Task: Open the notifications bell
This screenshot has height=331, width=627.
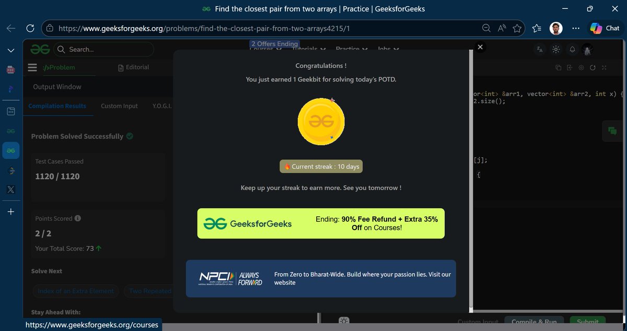Action: point(572,50)
